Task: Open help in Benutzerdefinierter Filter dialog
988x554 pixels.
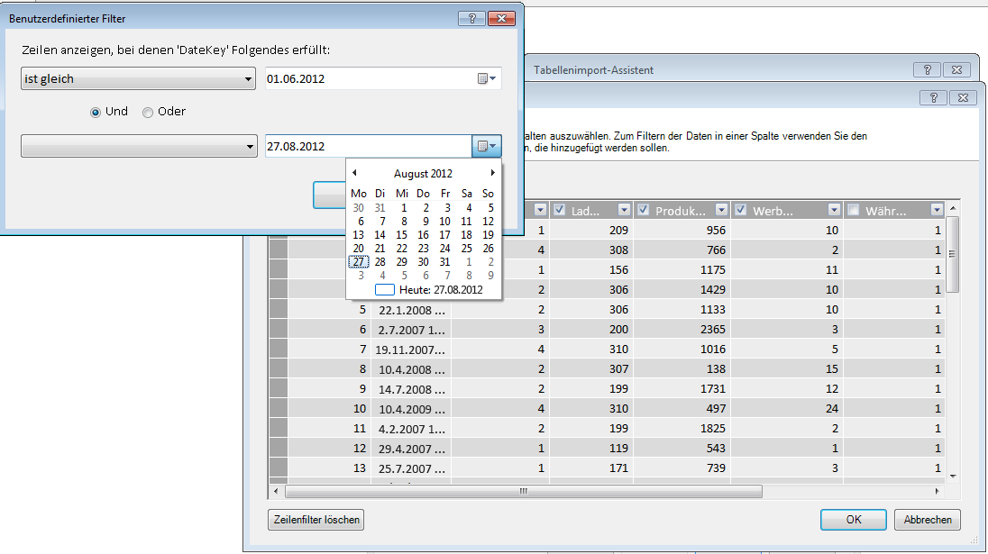Action: click(x=472, y=18)
